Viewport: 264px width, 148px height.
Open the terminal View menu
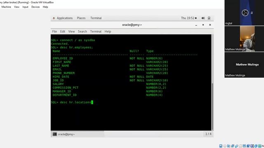[x=71, y=31]
